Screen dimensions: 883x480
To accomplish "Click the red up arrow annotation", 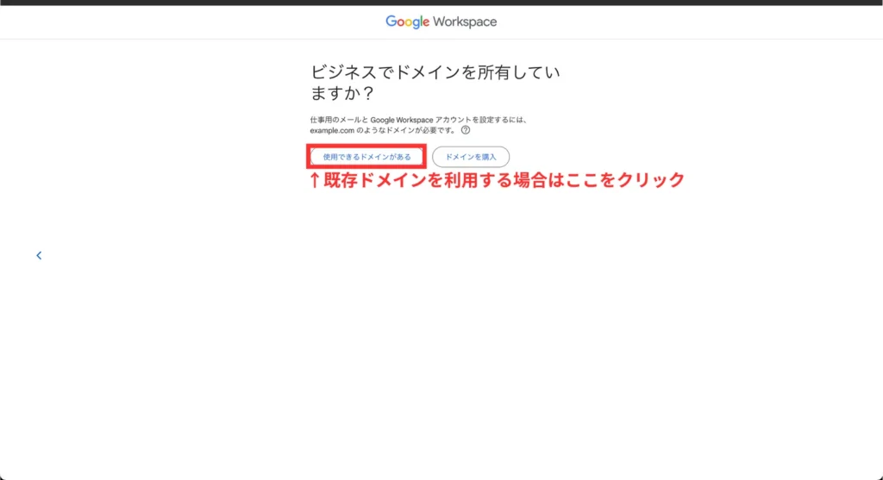I will (x=315, y=180).
